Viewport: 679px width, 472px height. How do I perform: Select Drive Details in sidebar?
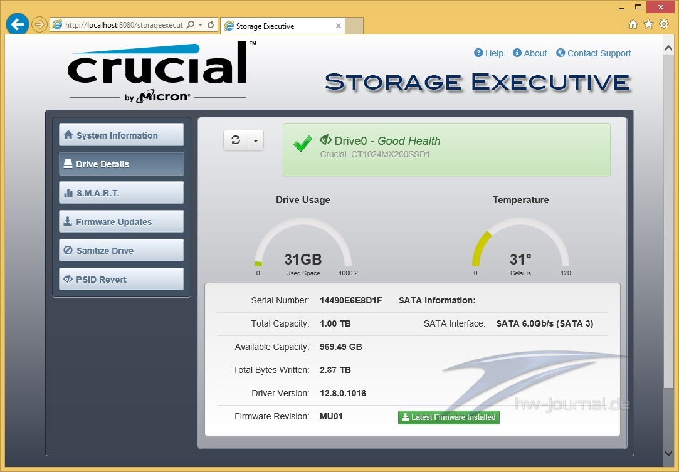121,164
